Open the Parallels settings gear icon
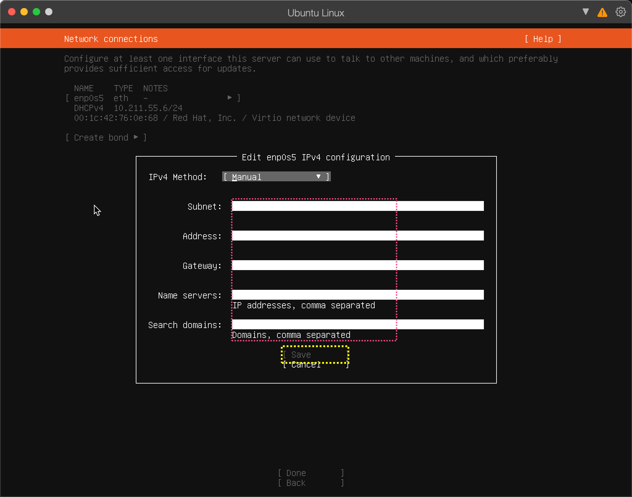This screenshot has height=497, width=632. 621,12
